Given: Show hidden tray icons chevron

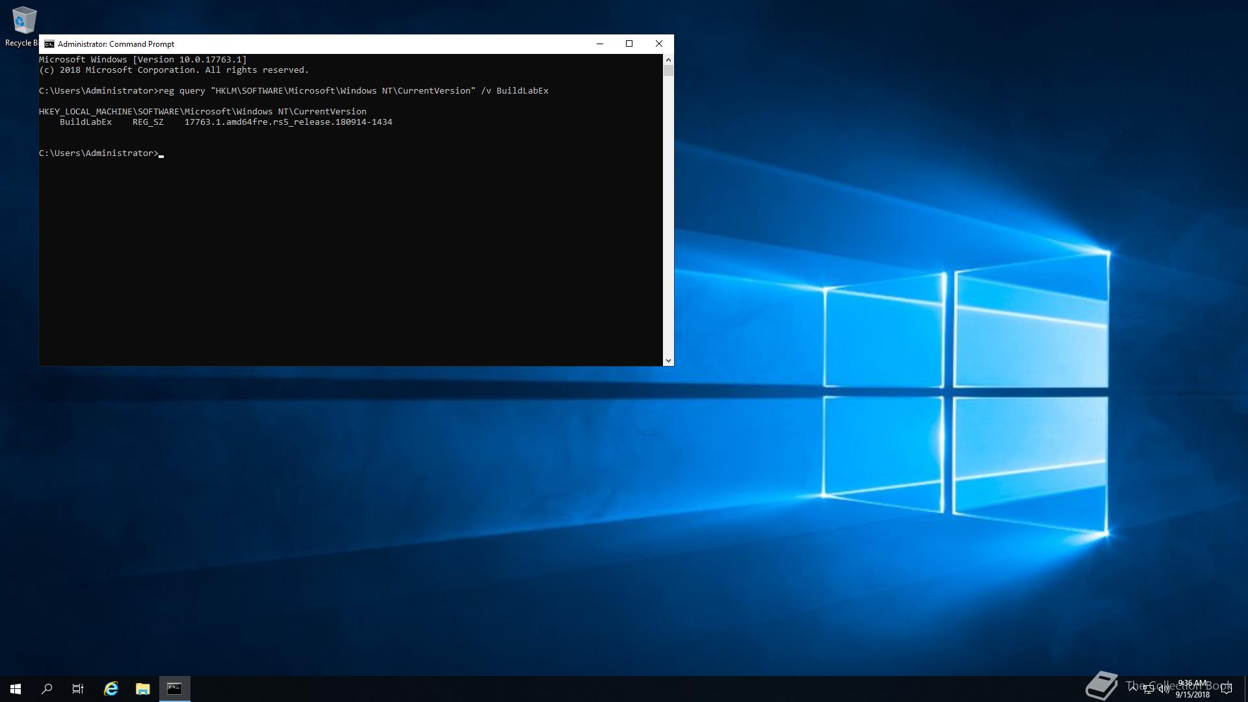Looking at the screenshot, I should (1133, 689).
